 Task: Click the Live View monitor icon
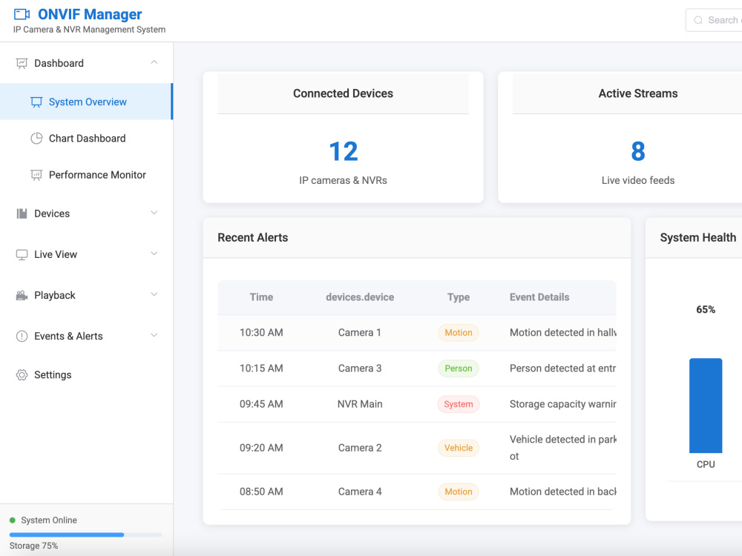point(22,254)
